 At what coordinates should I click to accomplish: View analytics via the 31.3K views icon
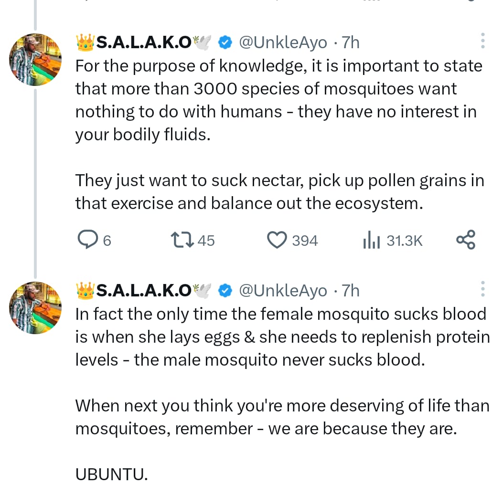pyautogui.click(x=372, y=240)
